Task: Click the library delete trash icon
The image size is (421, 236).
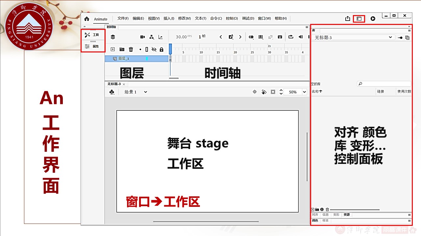Action: [x=327, y=209]
